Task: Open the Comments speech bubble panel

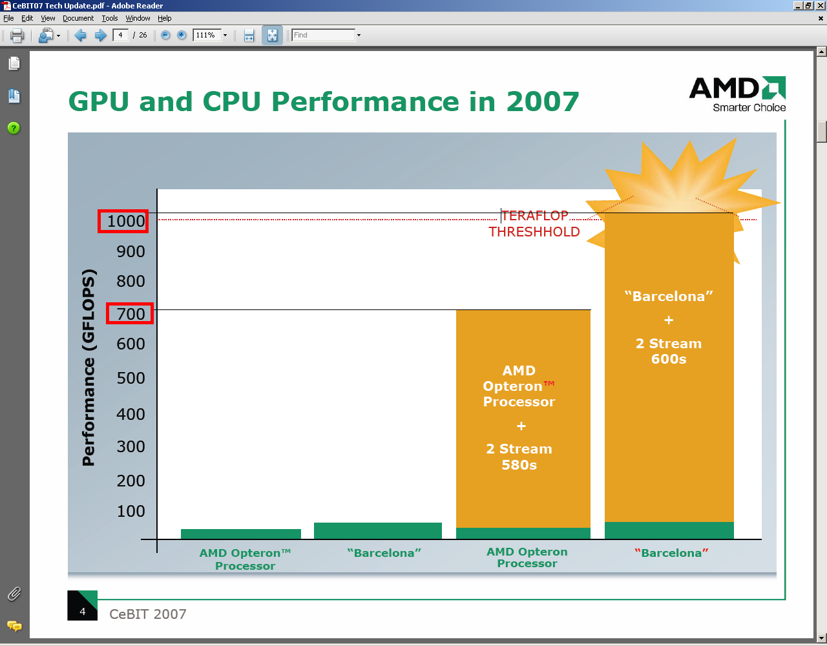Action: pyautogui.click(x=14, y=625)
